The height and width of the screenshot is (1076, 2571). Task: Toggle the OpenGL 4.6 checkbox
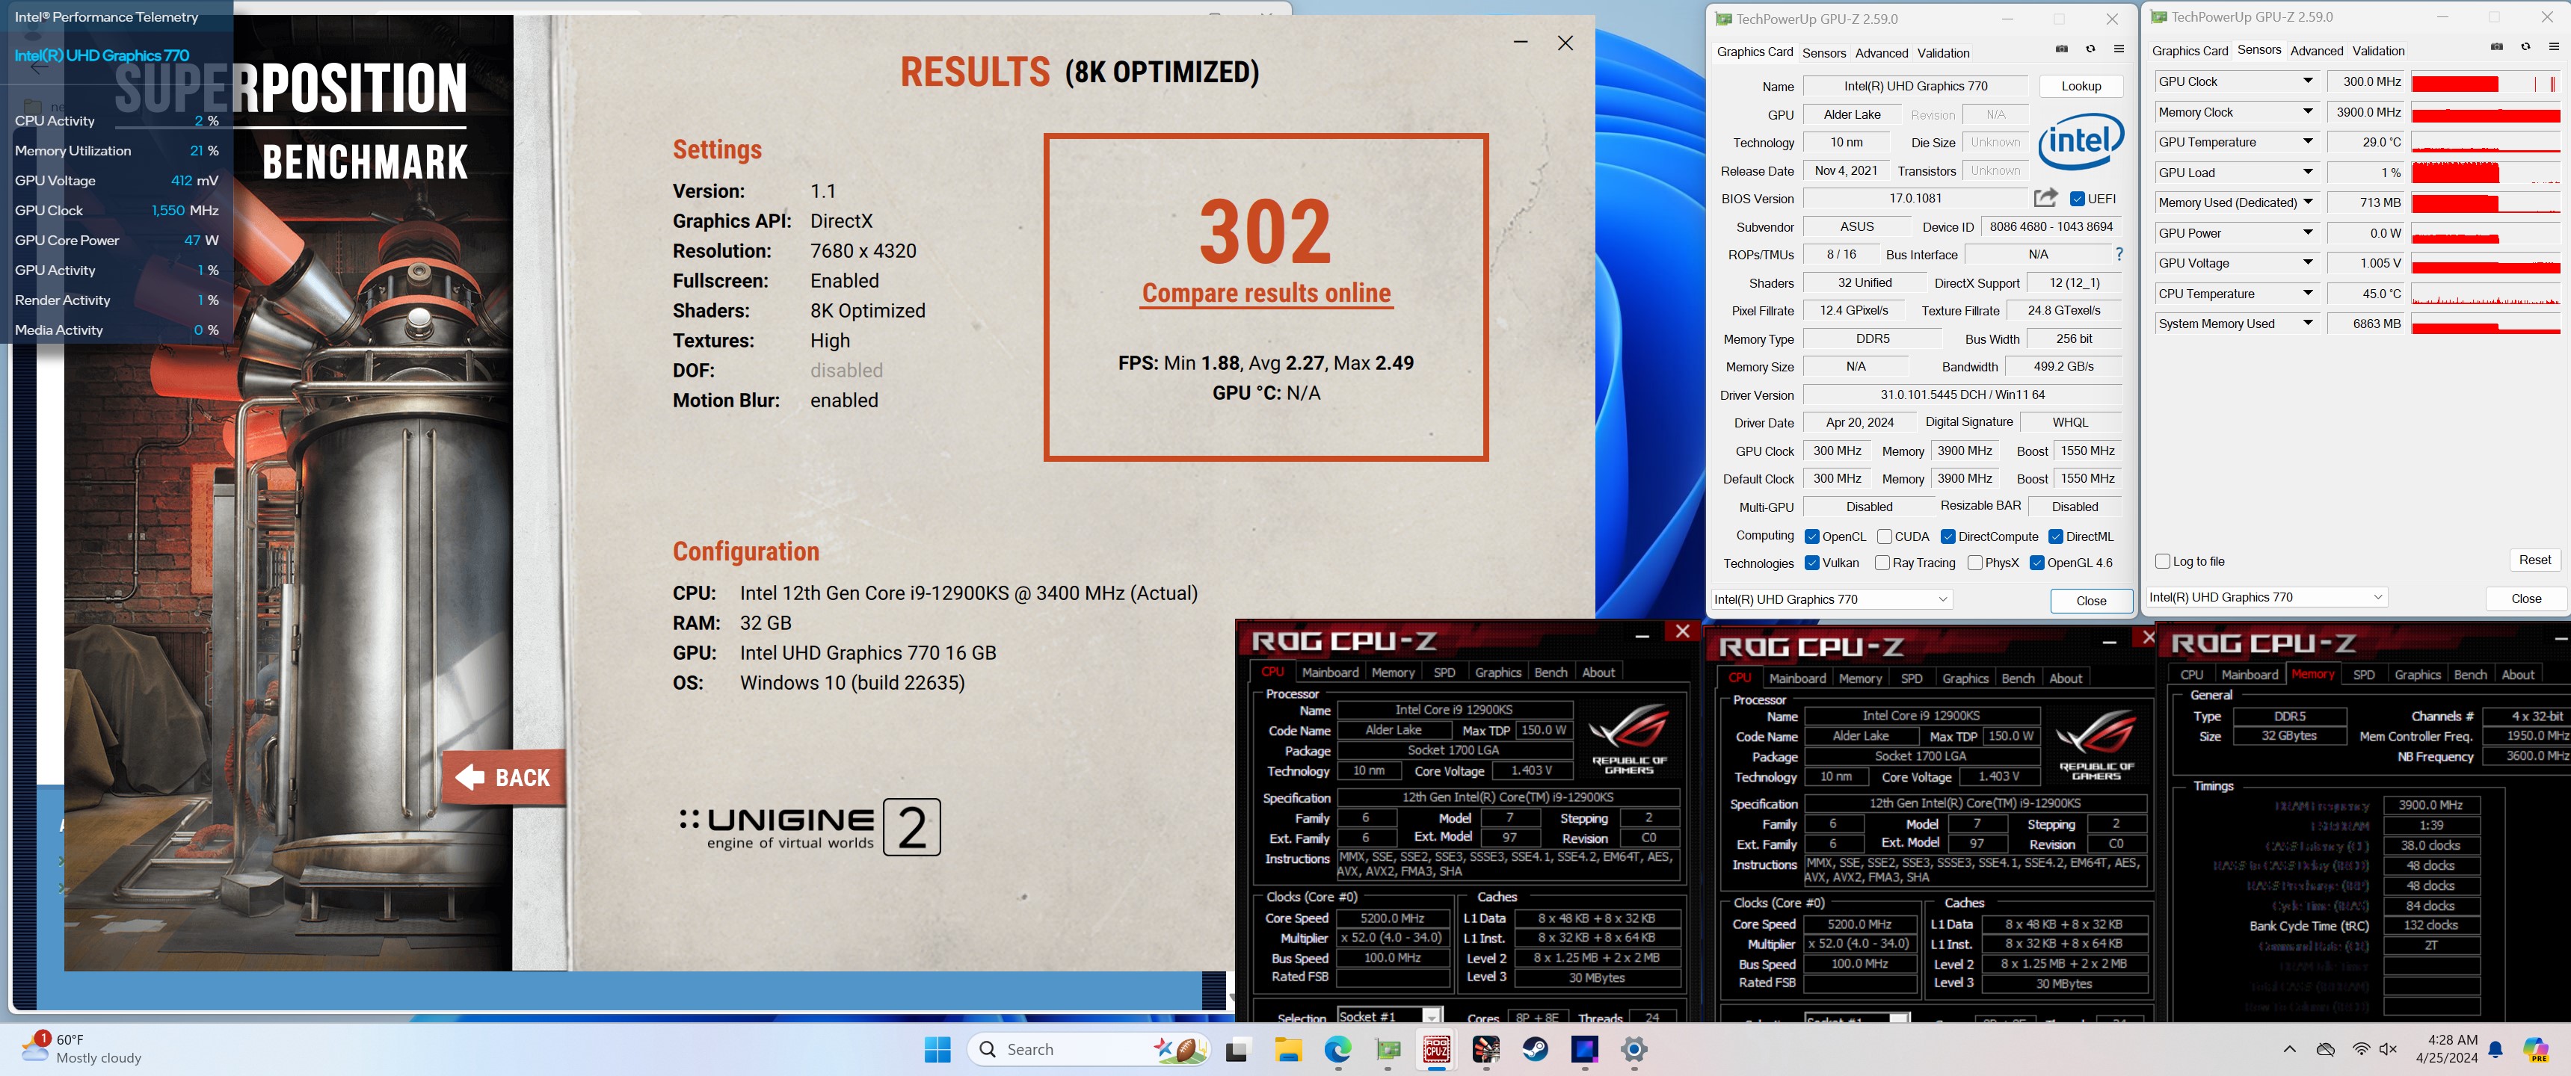coord(2037,563)
